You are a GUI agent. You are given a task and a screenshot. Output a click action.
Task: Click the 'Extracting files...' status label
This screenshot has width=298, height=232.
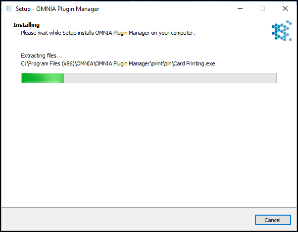[41, 56]
